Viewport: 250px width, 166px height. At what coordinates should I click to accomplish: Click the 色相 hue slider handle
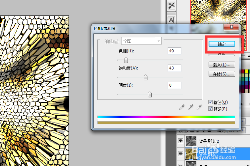tap(126, 60)
